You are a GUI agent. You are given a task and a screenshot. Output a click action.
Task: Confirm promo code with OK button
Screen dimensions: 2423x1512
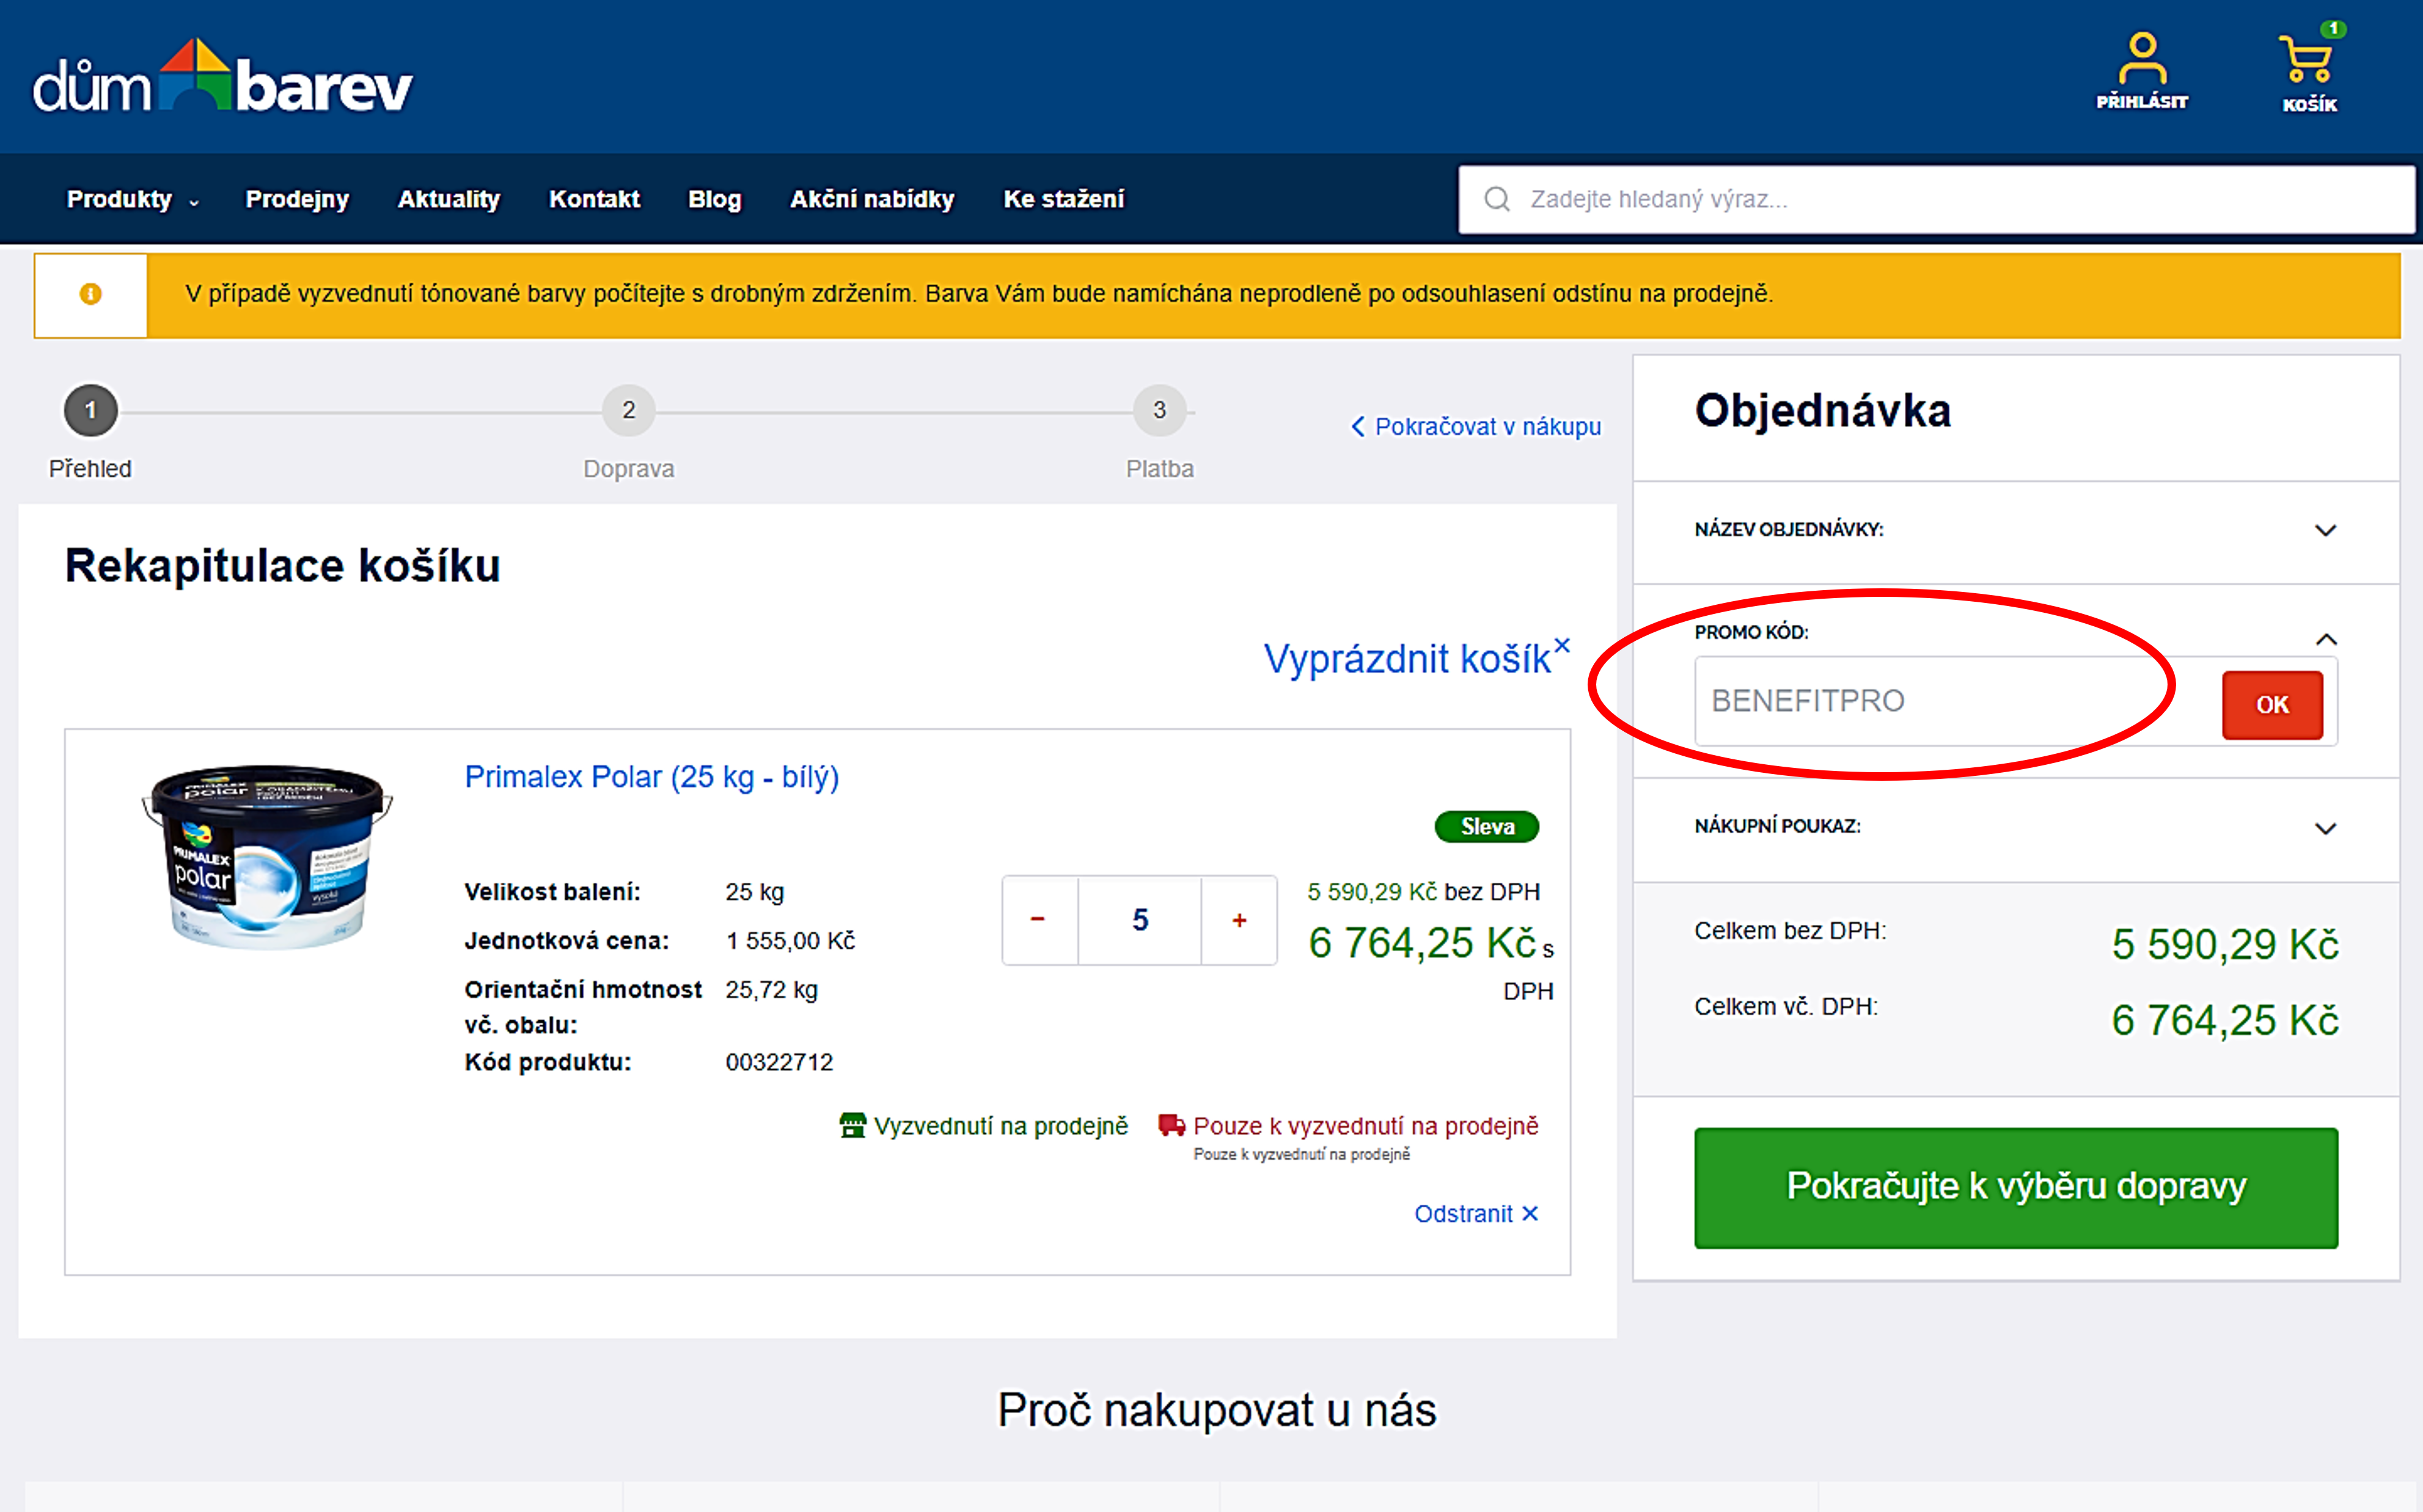(2271, 705)
